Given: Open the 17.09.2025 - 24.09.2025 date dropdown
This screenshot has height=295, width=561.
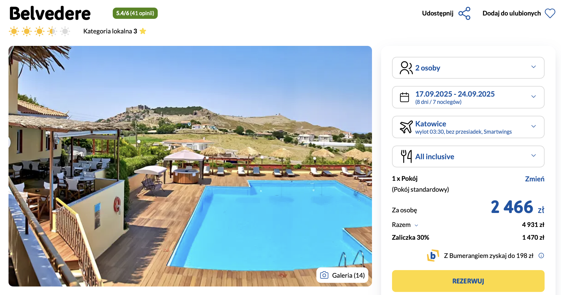Looking at the screenshot, I should point(533,97).
